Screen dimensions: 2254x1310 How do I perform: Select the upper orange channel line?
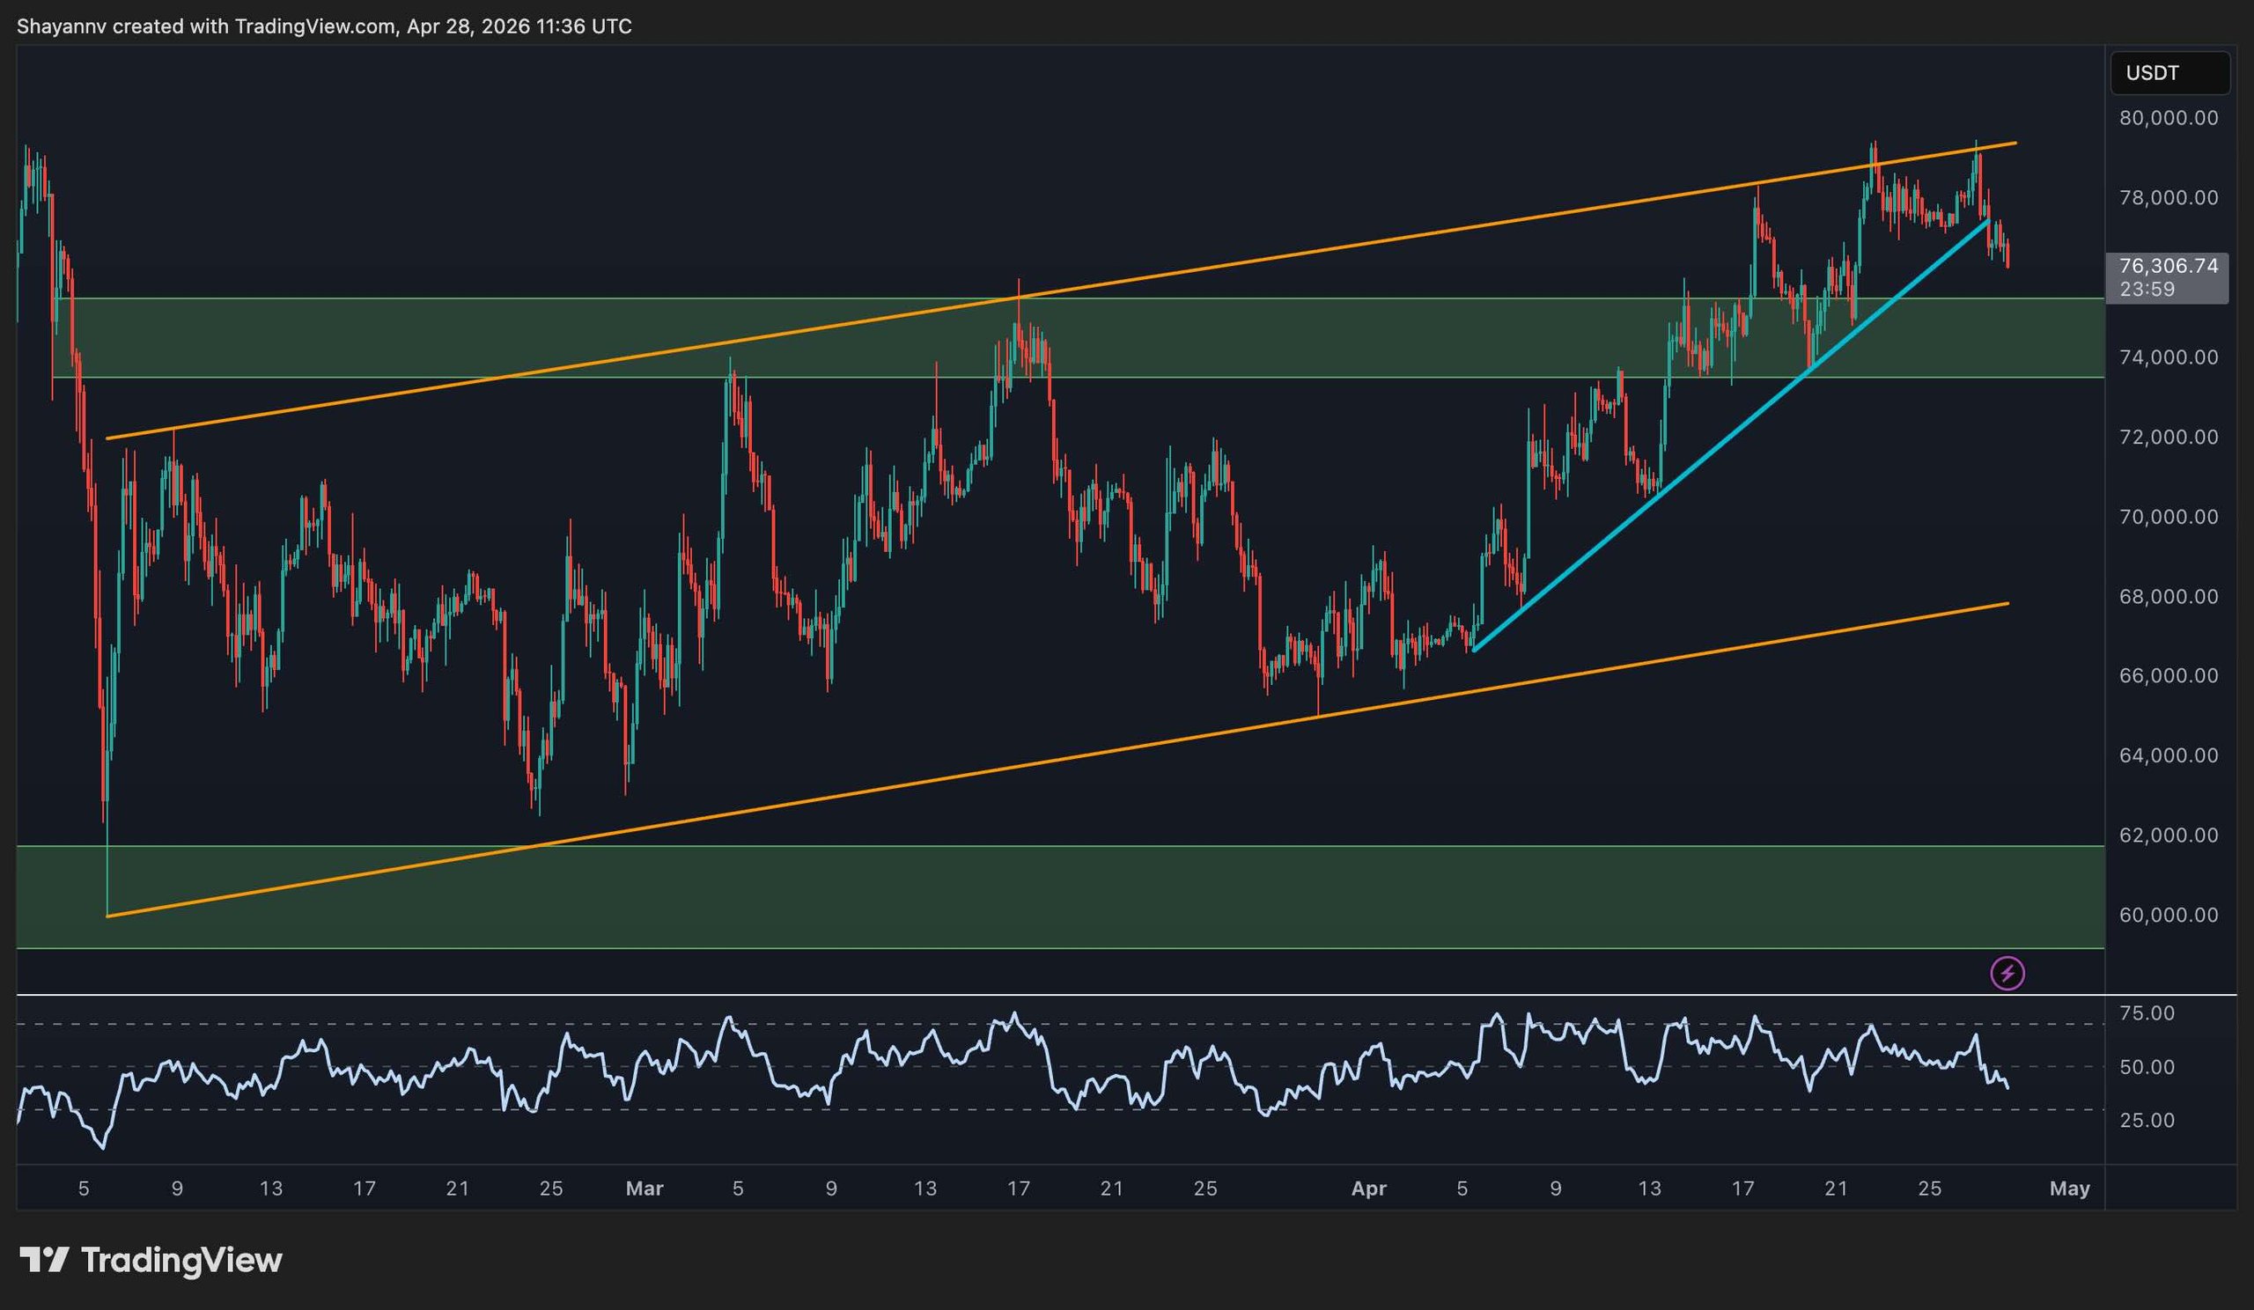pyautogui.click(x=1342, y=246)
